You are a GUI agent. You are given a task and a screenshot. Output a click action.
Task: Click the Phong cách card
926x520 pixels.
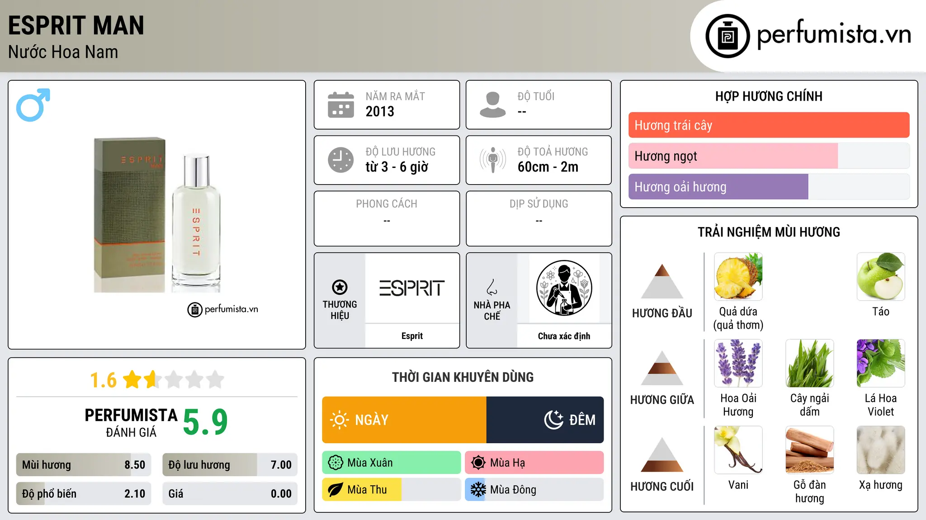(x=387, y=218)
